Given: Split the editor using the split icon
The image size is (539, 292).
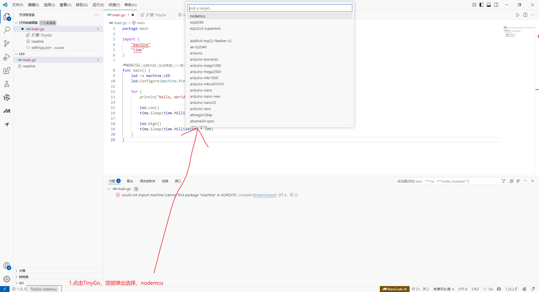Looking at the screenshot, I should (x=525, y=15).
